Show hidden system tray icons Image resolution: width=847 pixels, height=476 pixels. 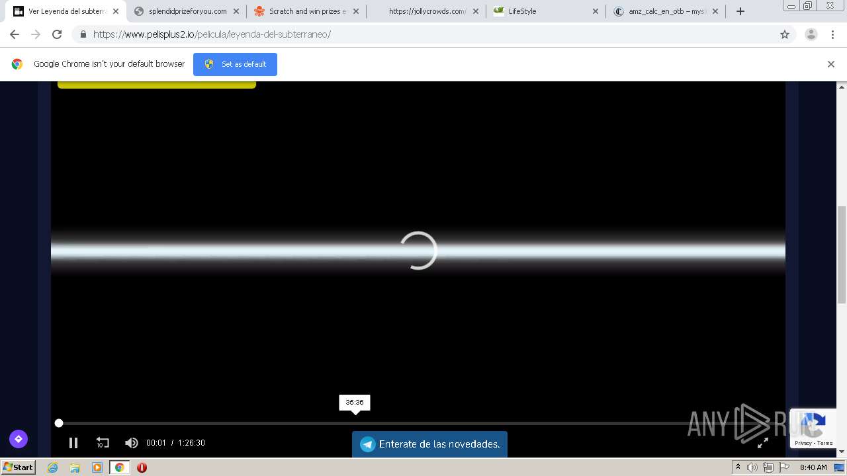[738, 467]
